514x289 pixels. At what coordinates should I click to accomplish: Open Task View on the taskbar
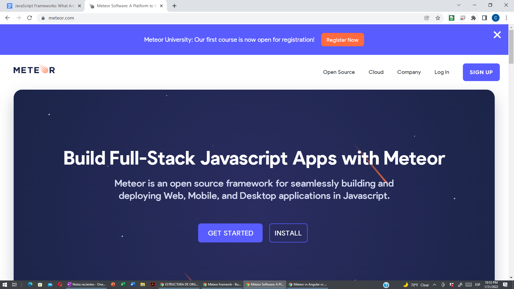point(14,285)
